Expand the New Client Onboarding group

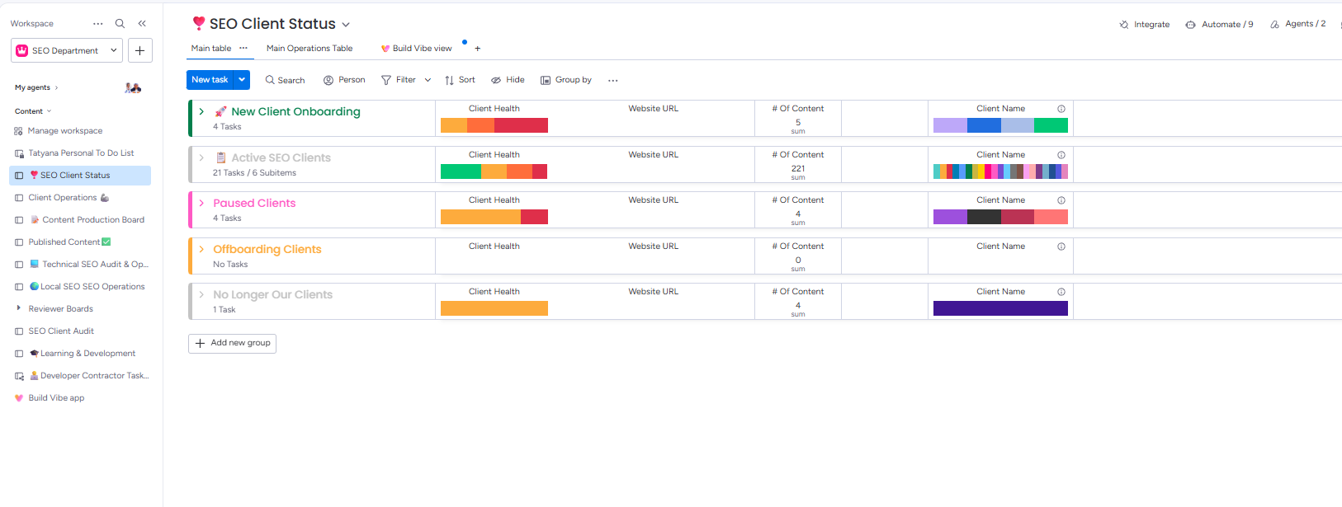coord(201,111)
